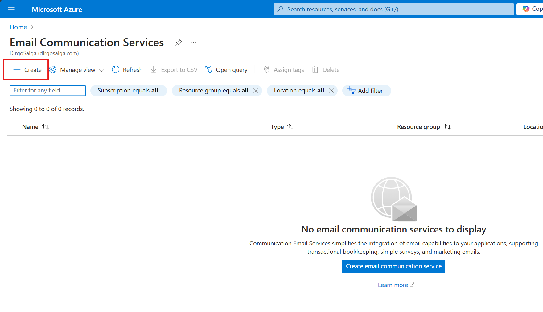Screen dimensions: 543x312
Task: Open query in Resource Graph Explorer
Action: point(226,70)
